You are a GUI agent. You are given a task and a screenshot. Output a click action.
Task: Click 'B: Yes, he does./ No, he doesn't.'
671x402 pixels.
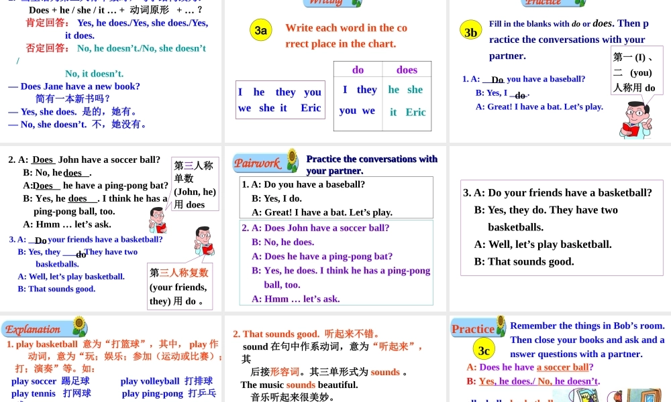pos(533,381)
